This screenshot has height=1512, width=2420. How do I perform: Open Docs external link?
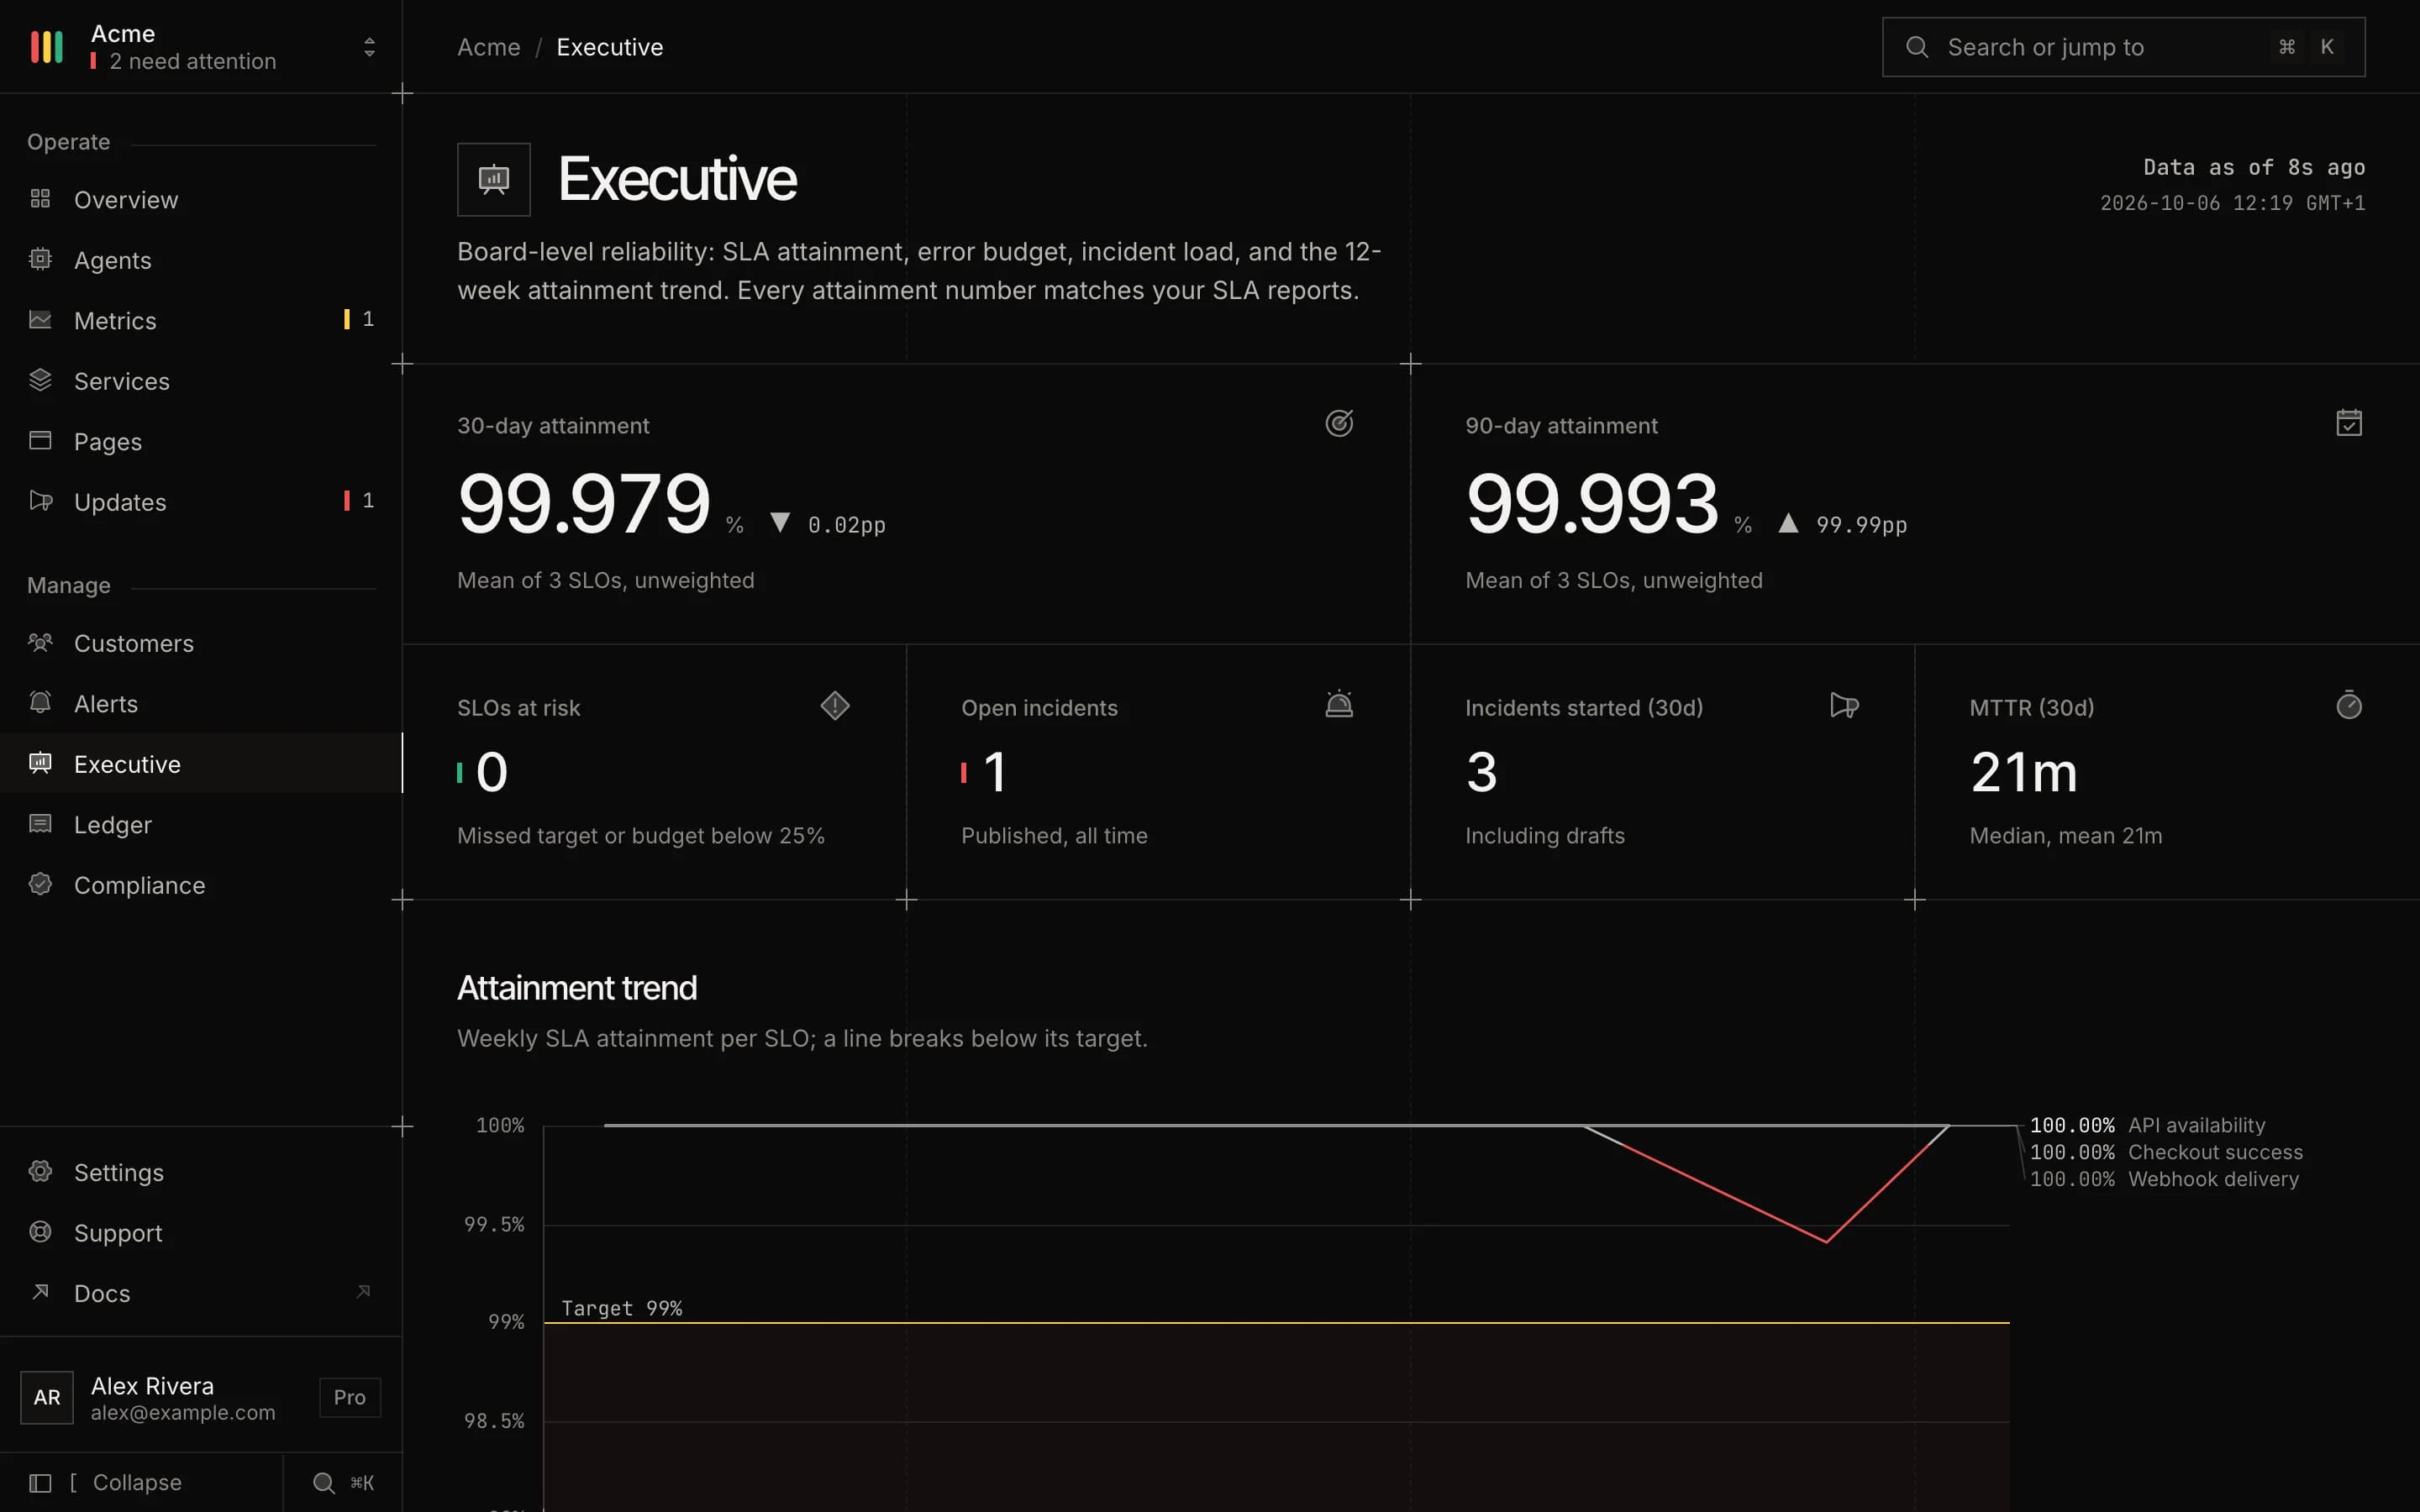tap(201, 1293)
